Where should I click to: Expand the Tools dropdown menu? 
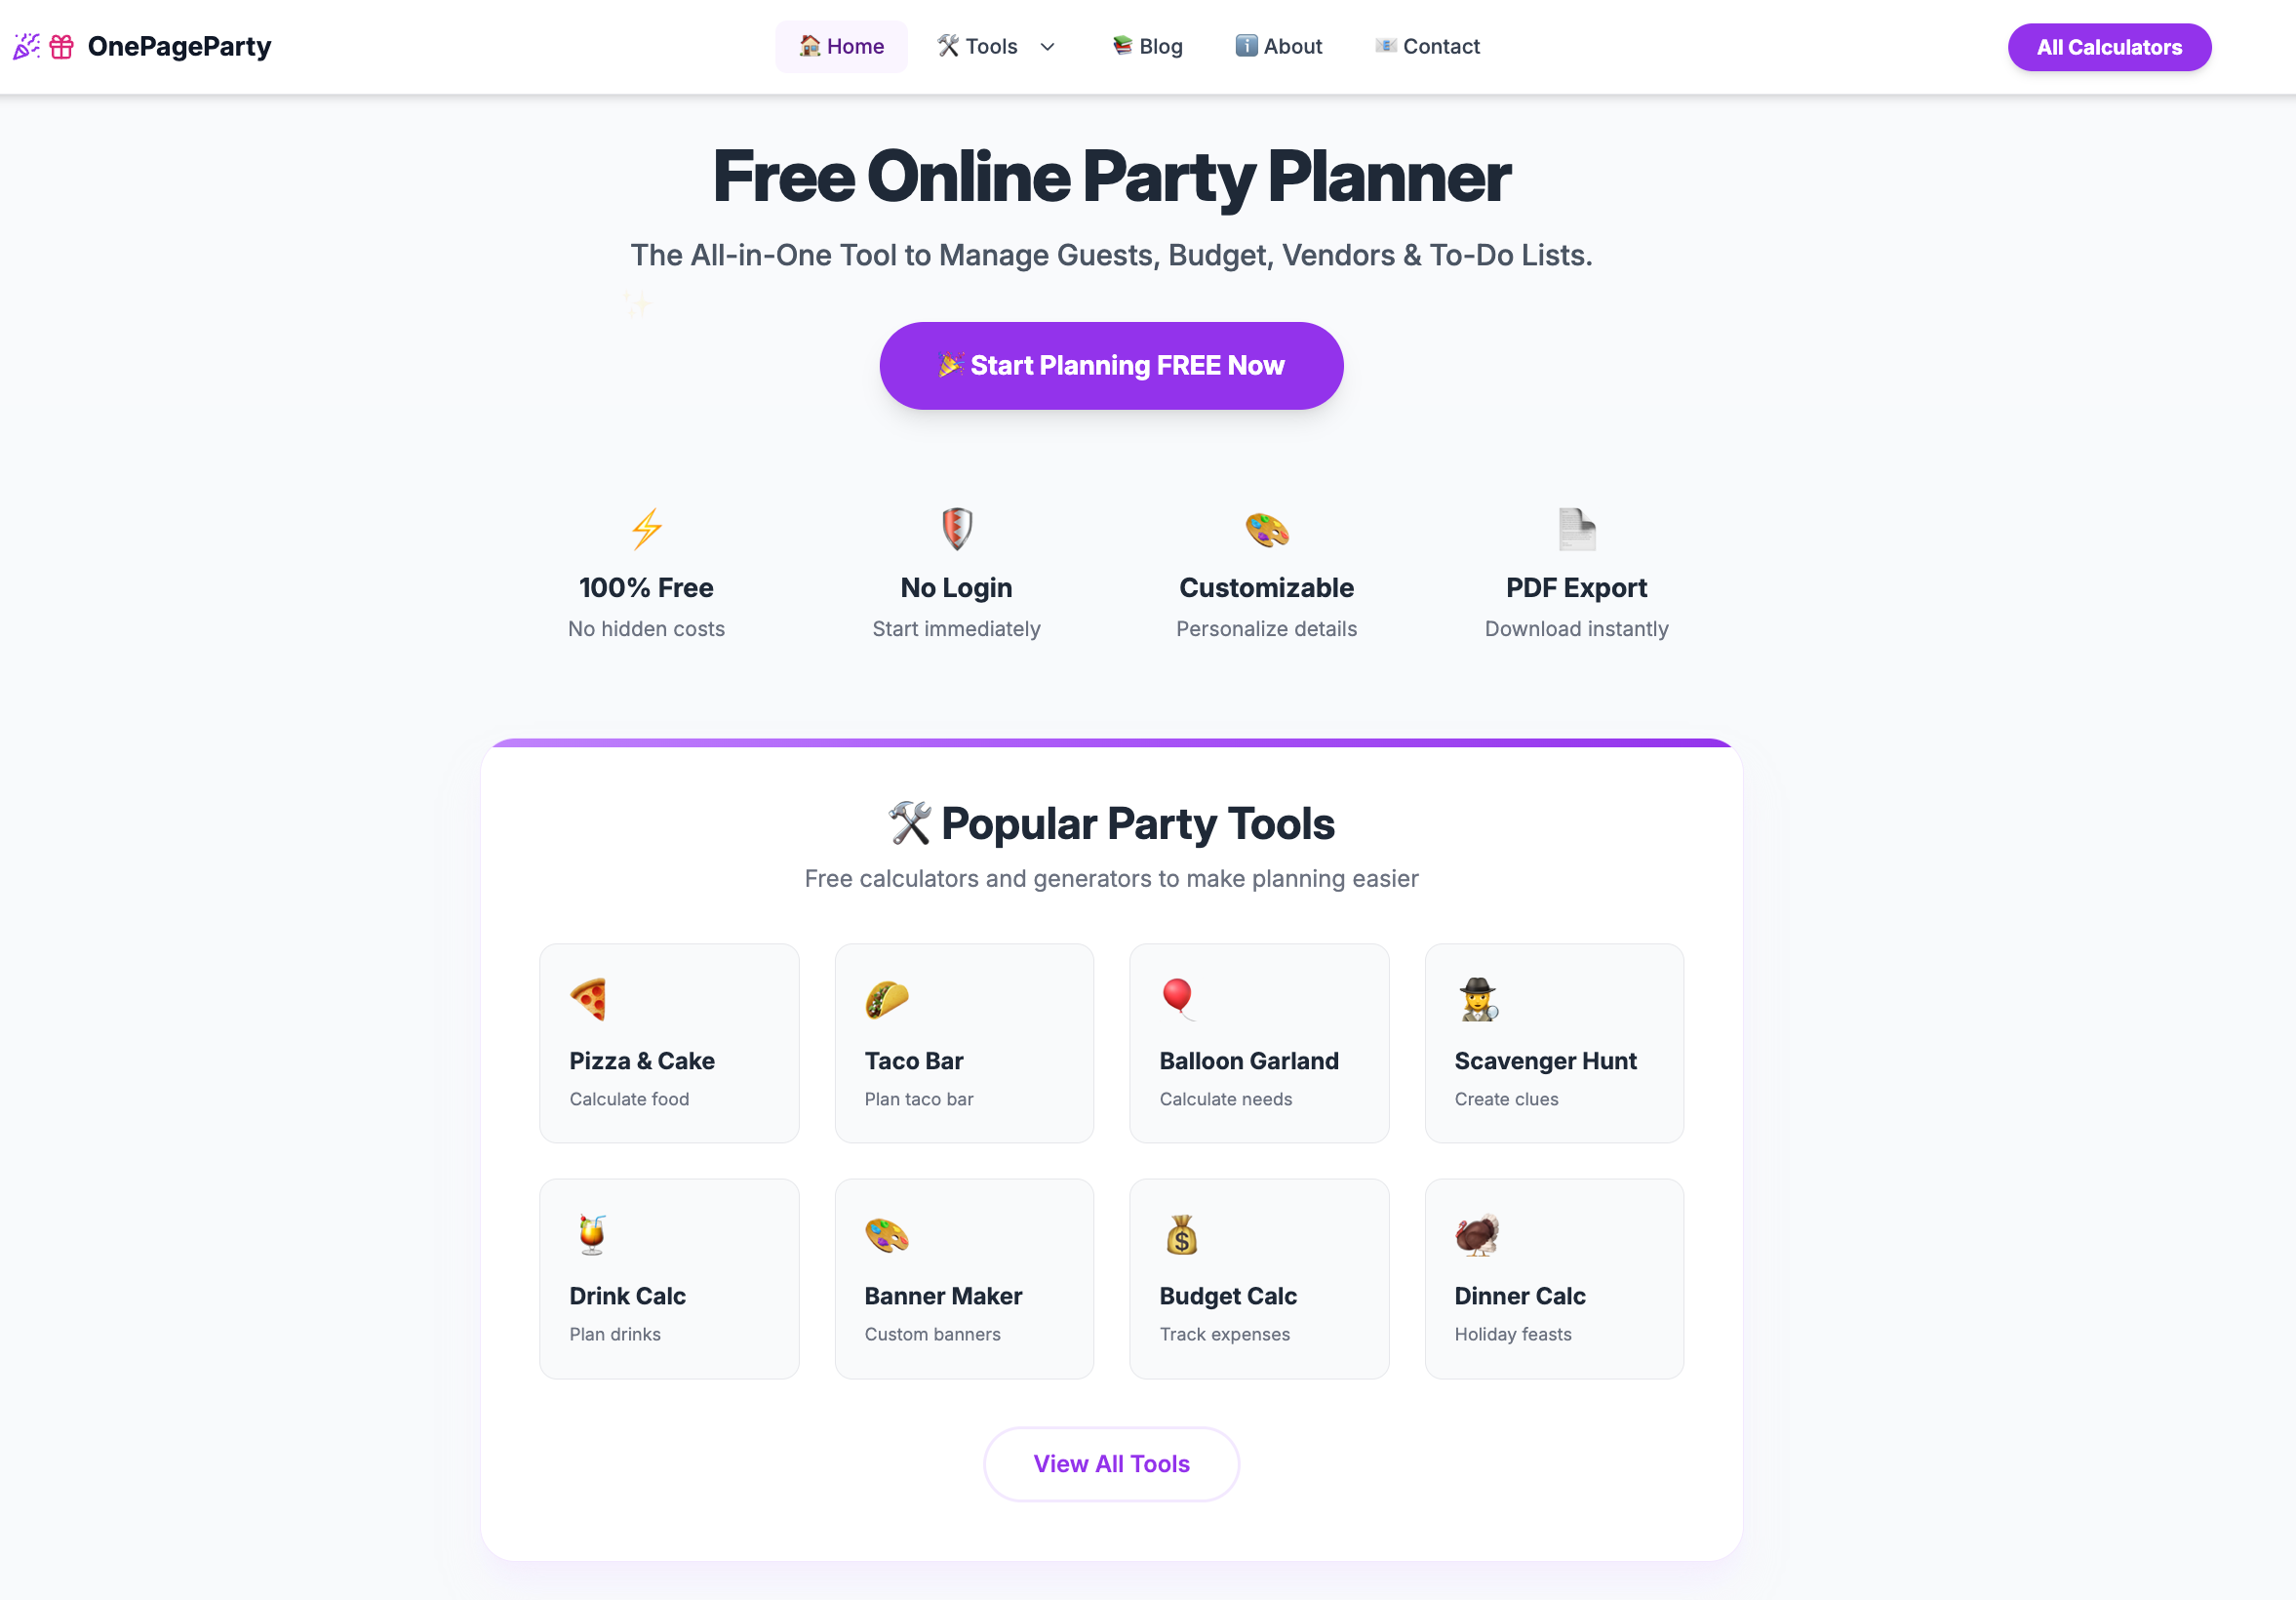click(990, 46)
